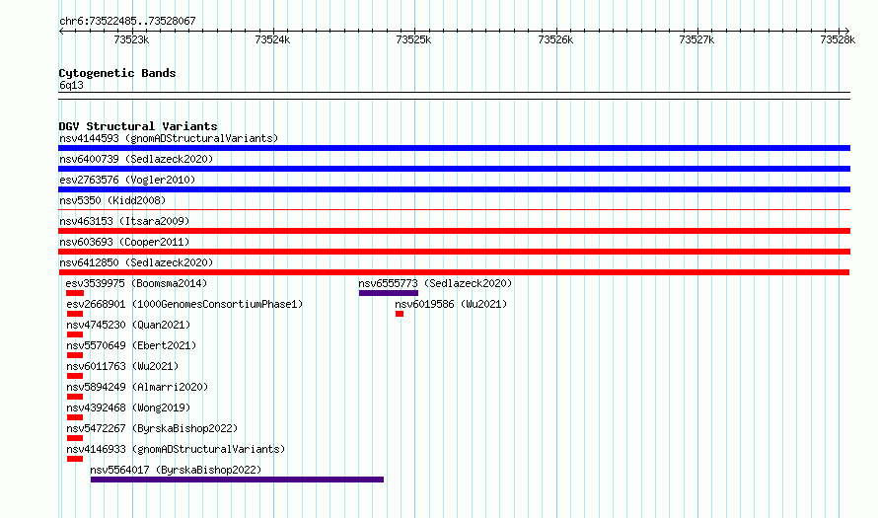
Task: Open the nsv5350 (Kidd2008) variant label
Action: pos(112,200)
